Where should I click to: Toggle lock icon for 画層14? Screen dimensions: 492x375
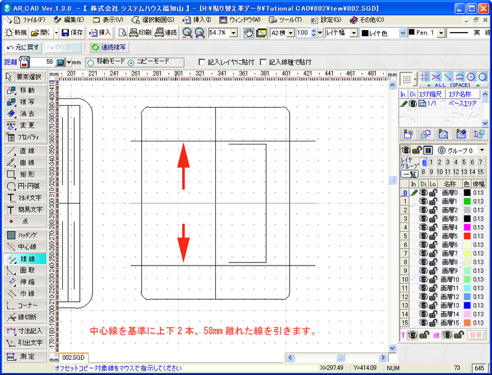[x=434, y=314]
